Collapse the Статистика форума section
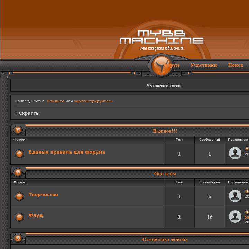 click(18, 239)
